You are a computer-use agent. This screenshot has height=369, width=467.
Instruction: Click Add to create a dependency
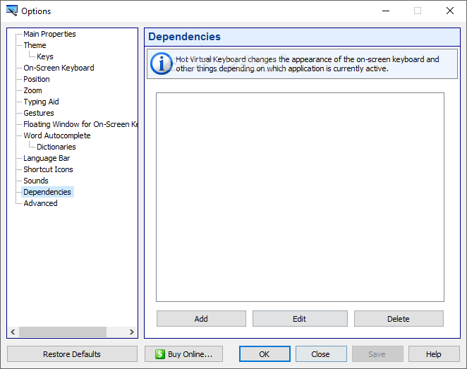tap(201, 319)
